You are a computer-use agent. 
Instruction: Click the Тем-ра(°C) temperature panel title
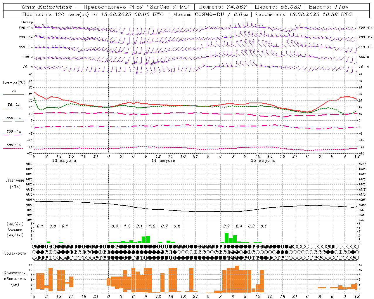[x=14, y=83]
